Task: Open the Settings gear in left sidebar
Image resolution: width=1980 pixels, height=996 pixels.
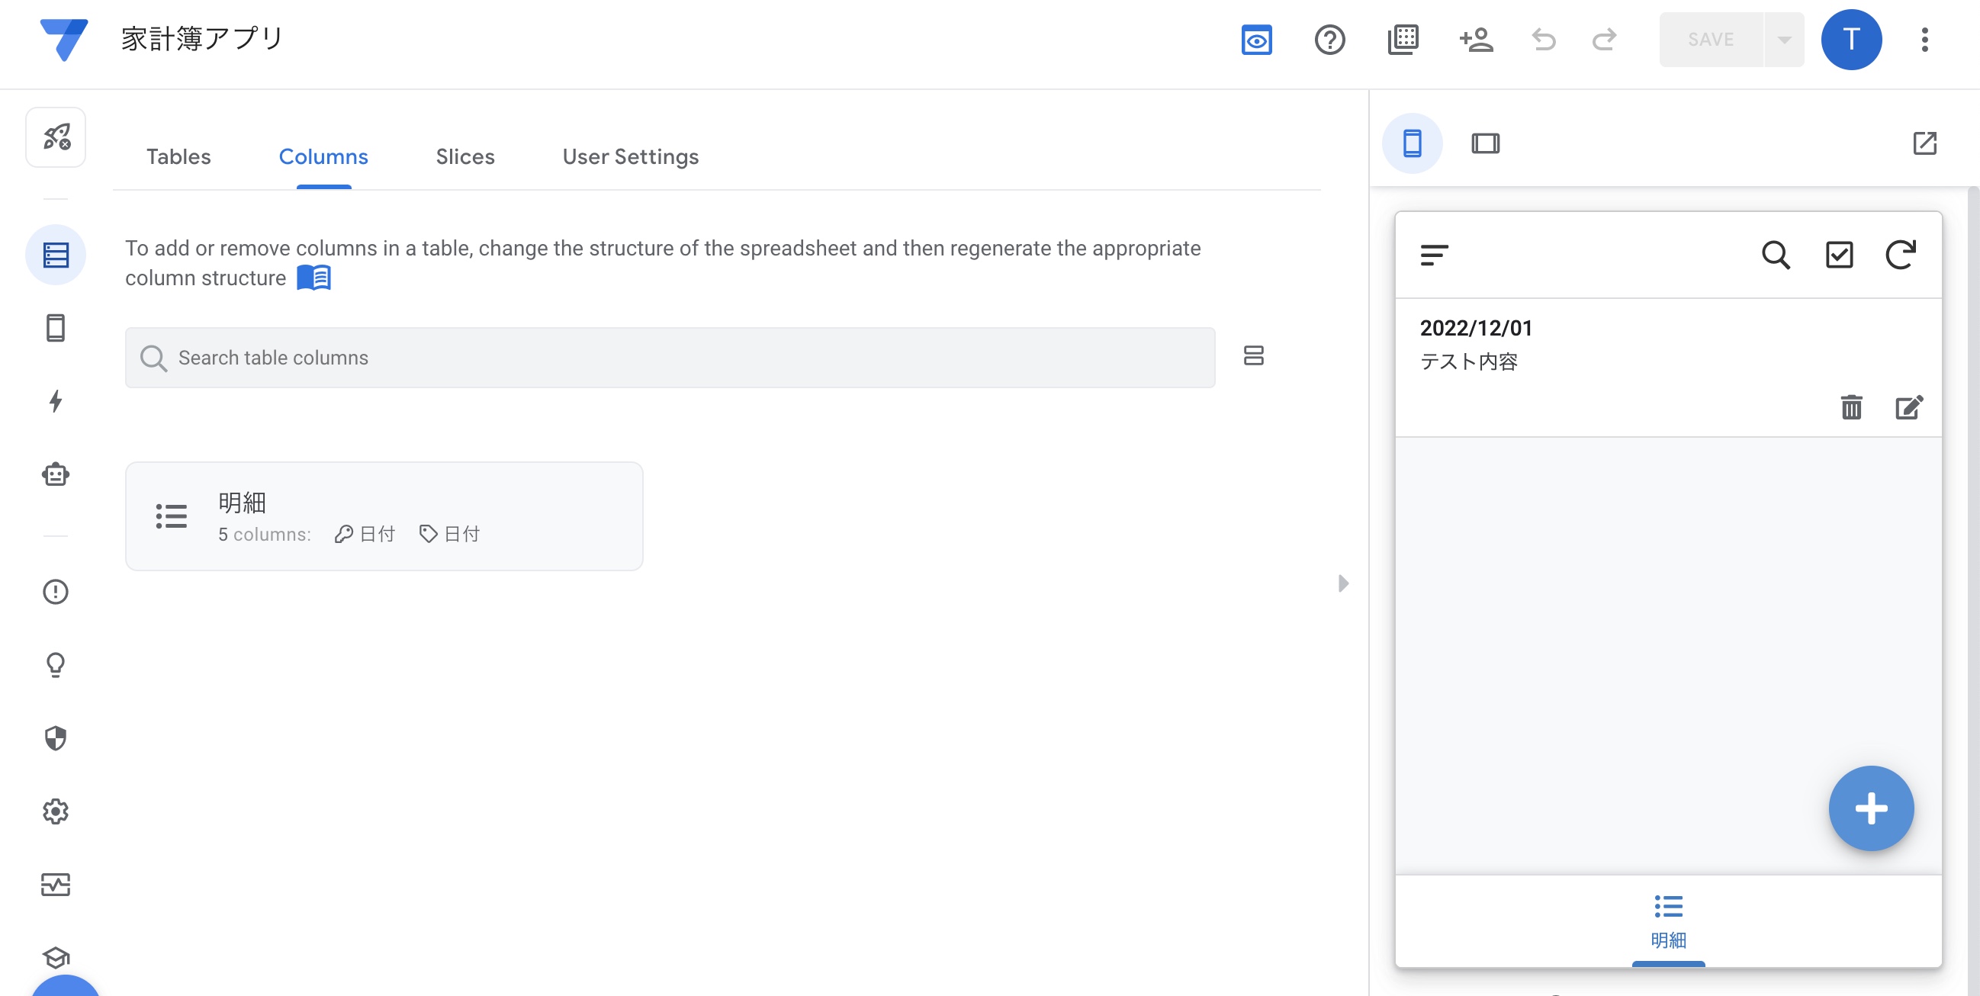Action: tap(55, 811)
